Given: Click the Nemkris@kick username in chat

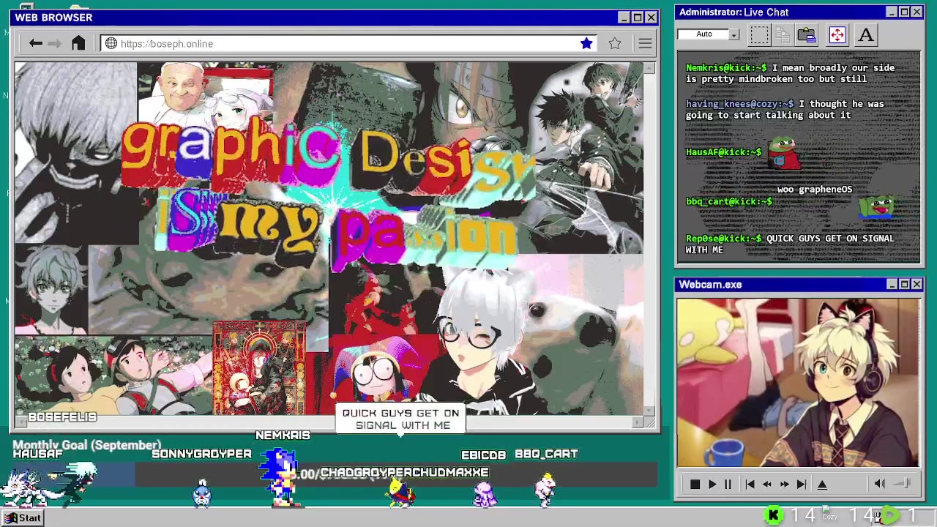Looking at the screenshot, I should point(726,67).
